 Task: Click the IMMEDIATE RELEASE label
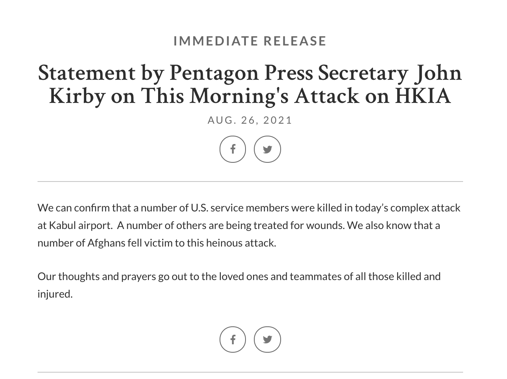(250, 41)
